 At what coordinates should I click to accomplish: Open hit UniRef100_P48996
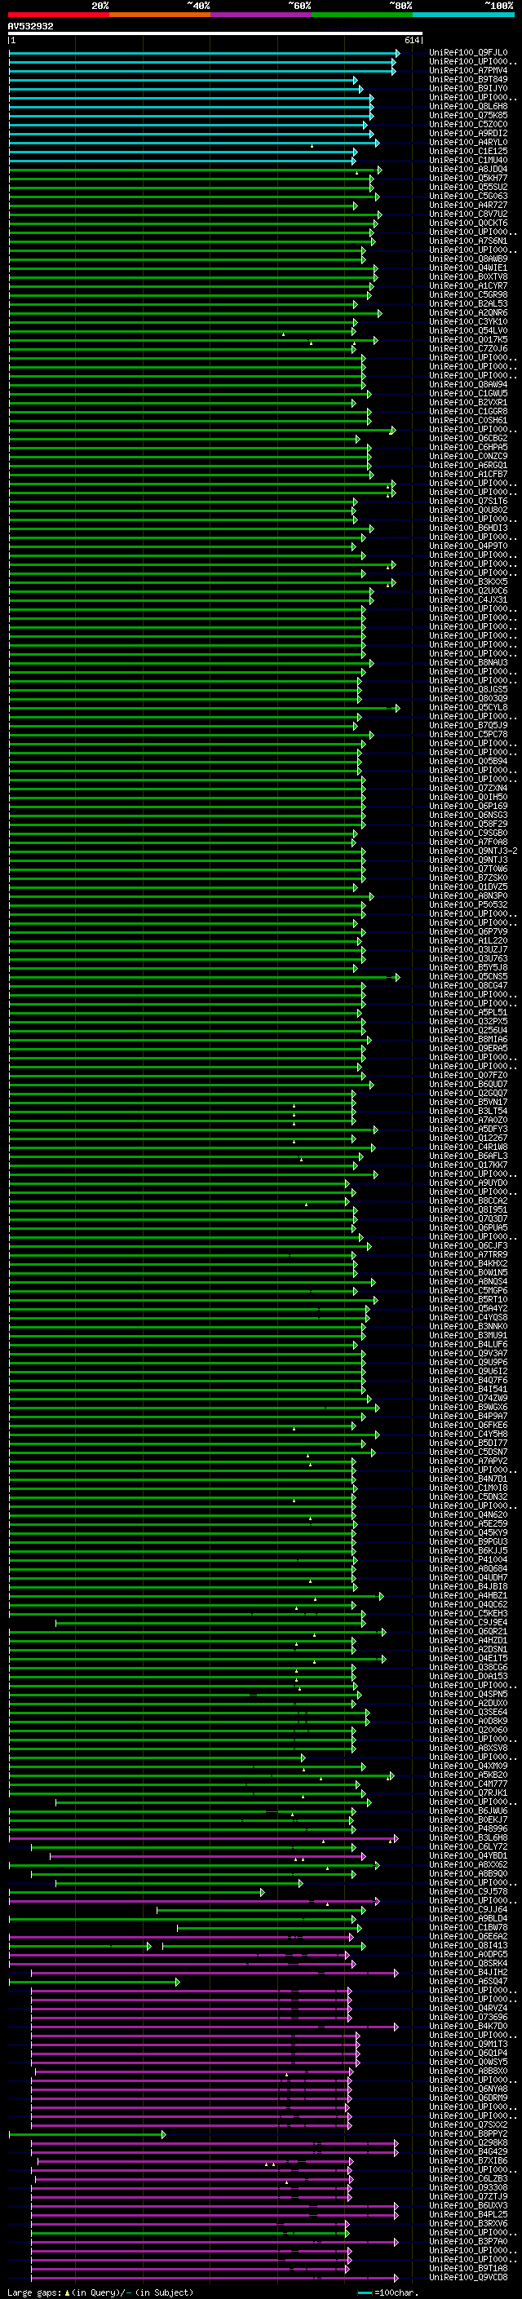tap(467, 1828)
